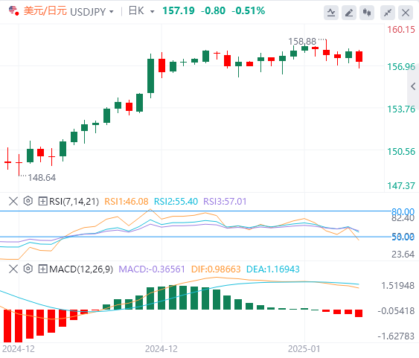Click the 1.51948 MACD axis label
419x358 pixels.
pyautogui.click(x=397, y=286)
